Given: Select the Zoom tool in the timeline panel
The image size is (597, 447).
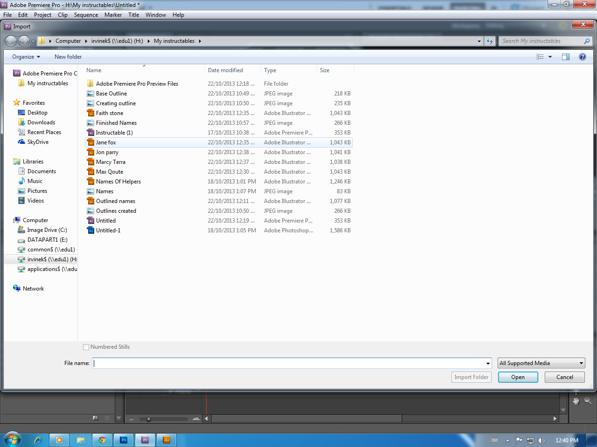Looking at the screenshot, I should [x=588, y=401].
